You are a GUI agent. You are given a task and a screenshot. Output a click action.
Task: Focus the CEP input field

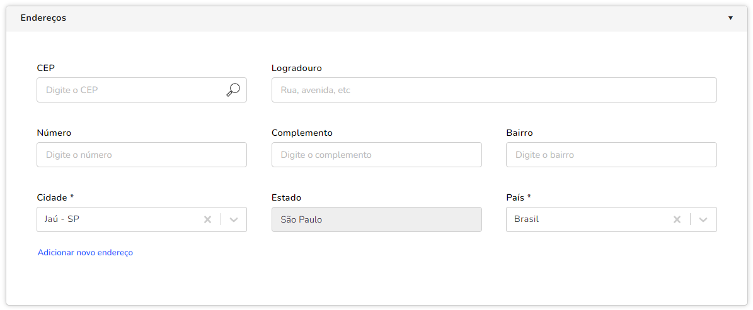click(x=142, y=90)
